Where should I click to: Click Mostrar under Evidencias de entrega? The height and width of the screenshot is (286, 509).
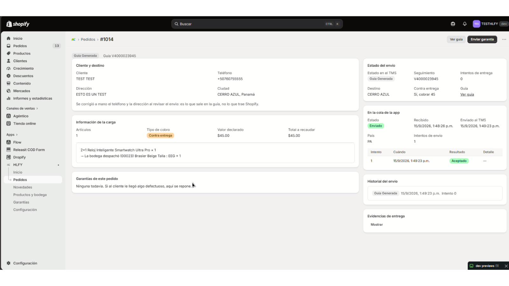tap(377, 225)
